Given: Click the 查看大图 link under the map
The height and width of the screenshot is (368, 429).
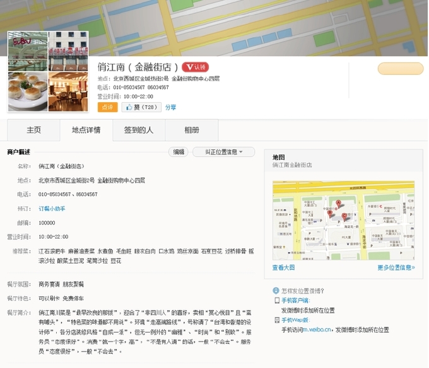Looking at the screenshot, I should pyautogui.click(x=283, y=267).
